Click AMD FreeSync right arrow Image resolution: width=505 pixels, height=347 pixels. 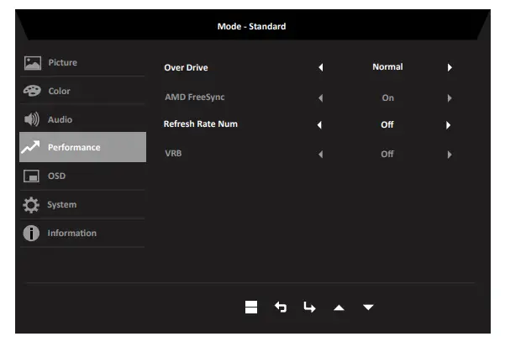[x=450, y=97]
